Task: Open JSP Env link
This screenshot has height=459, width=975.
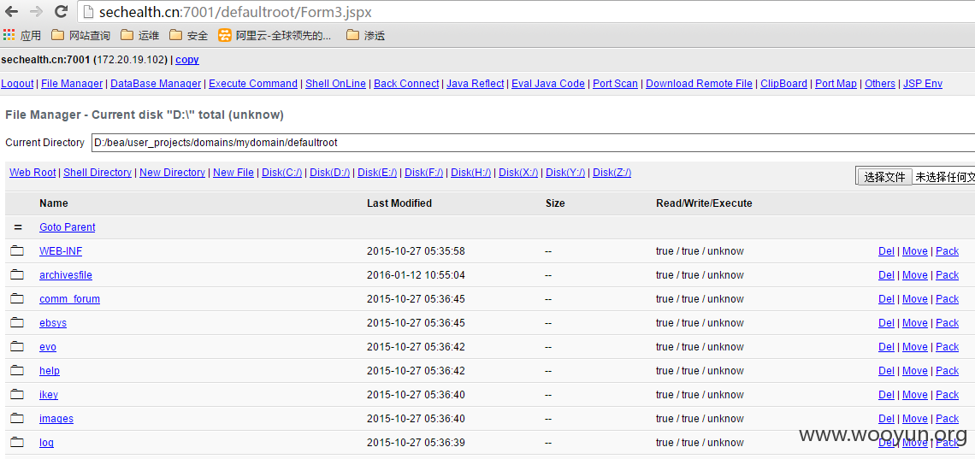Action: [923, 83]
